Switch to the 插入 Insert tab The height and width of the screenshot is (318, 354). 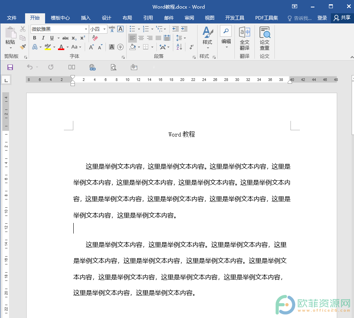85,18
